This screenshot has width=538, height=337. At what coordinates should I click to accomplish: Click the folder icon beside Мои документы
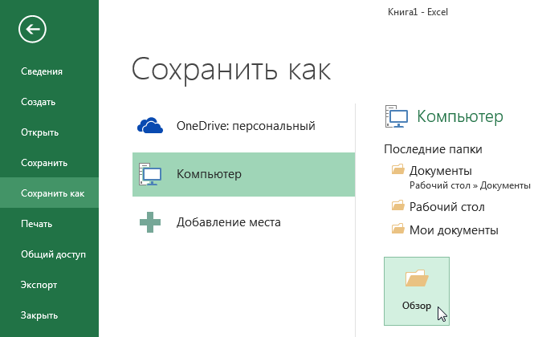[398, 229]
